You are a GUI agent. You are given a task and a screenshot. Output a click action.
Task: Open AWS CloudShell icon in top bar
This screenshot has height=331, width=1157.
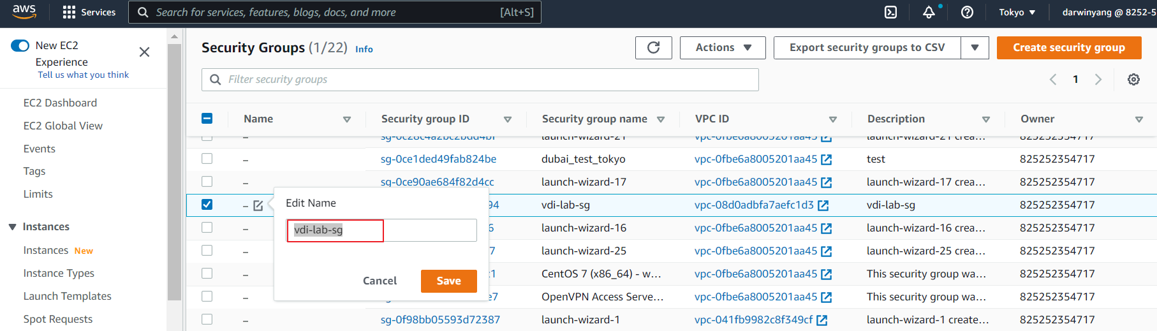coord(891,12)
